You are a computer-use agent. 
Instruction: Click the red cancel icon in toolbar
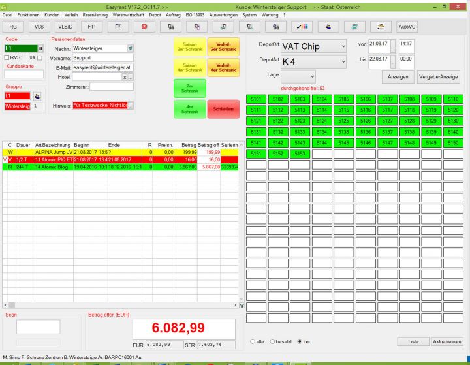click(144, 27)
